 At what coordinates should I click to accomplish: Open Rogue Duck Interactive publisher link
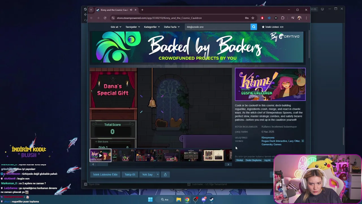(x=274, y=141)
